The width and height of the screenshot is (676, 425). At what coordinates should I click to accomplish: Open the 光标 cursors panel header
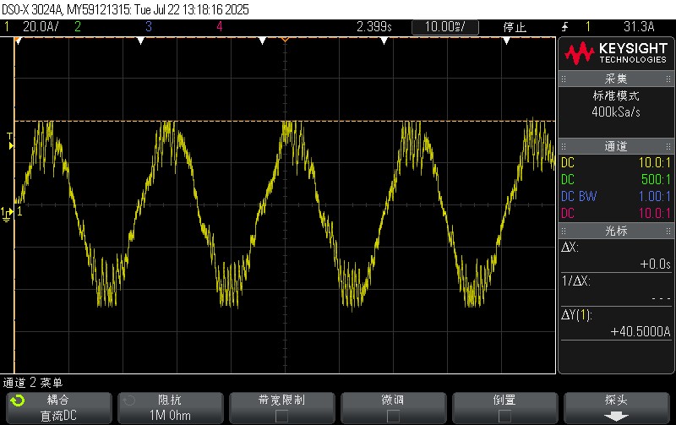coord(616,231)
